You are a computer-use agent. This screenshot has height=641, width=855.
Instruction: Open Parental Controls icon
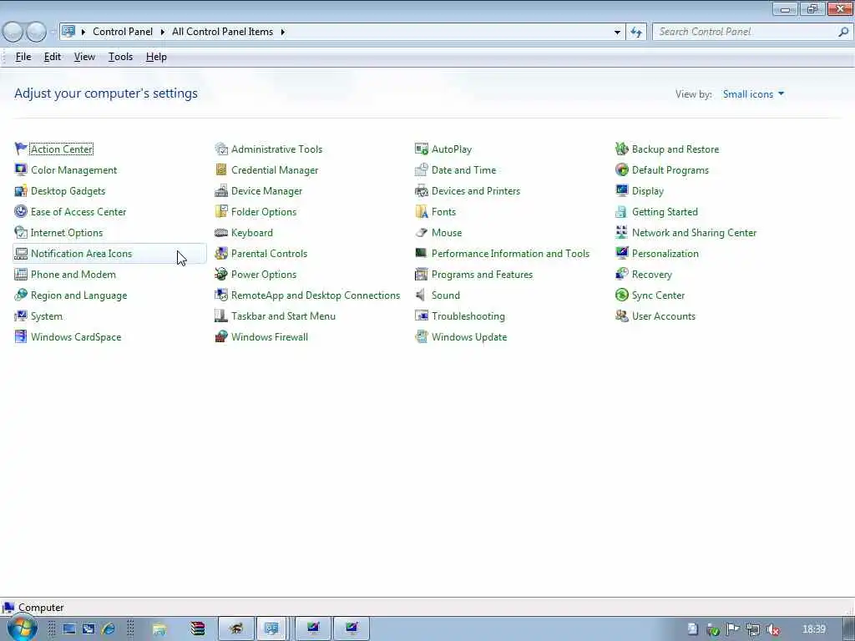click(x=220, y=253)
